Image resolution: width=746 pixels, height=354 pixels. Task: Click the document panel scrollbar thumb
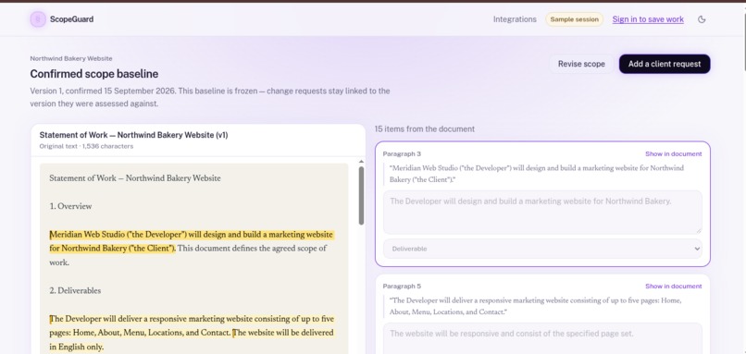pyautogui.click(x=361, y=195)
